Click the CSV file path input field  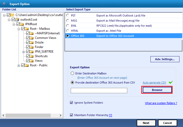[99, 90]
